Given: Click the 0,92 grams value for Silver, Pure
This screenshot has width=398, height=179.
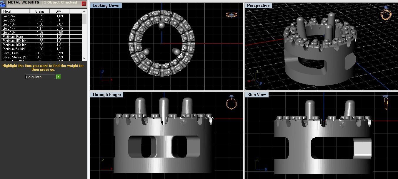Looking at the screenshot, I should tap(40, 53).
